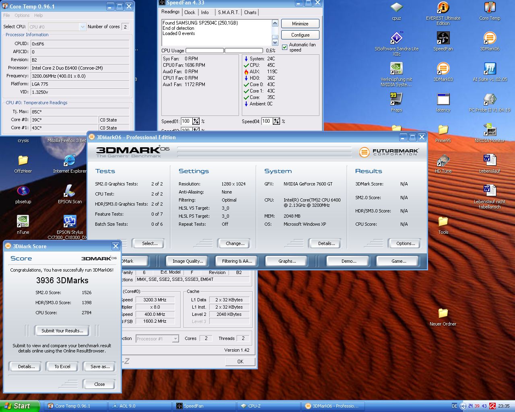Click the To Excel button
This screenshot has height=412, width=515.
(x=62, y=367)
